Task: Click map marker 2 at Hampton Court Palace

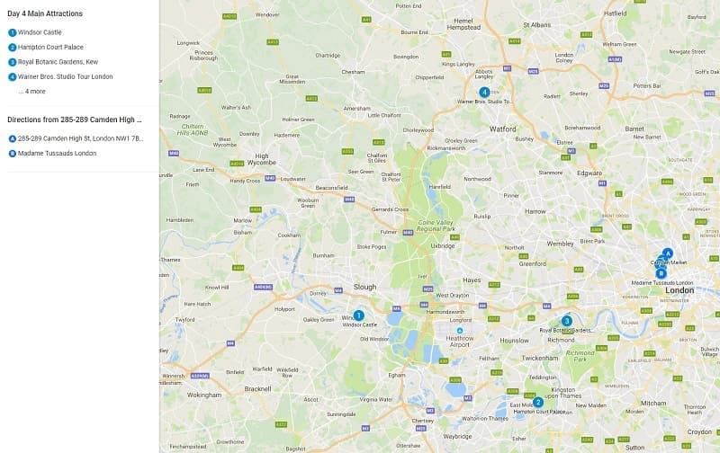Action: (x=537, y=403)
